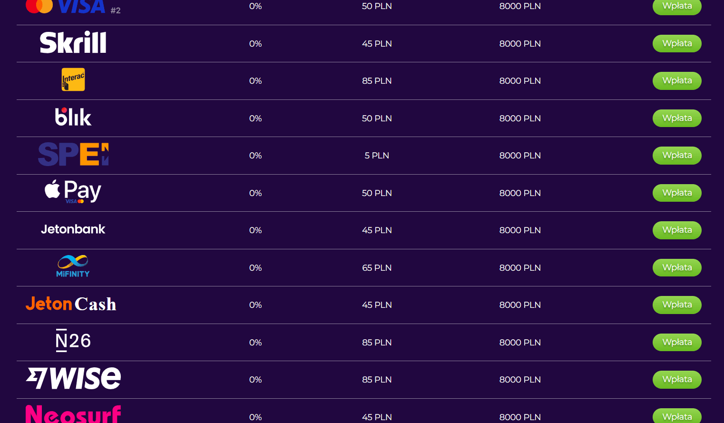Select the Jeton Cash logo
Viewport: 724px width, 423px height.
(71, 304)
